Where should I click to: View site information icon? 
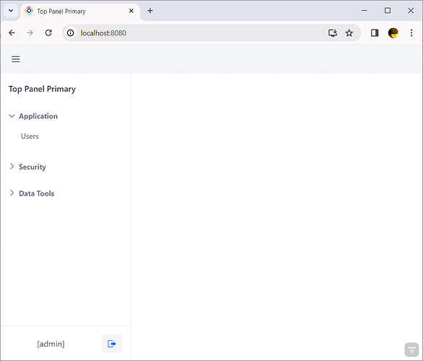tap(71, 33)
